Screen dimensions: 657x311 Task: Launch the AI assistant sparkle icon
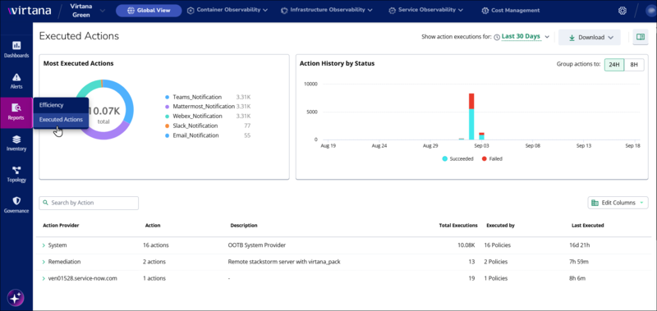16,298
